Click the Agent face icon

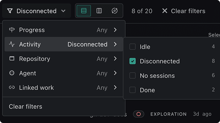pyautogui.click(x=12, y=73)
